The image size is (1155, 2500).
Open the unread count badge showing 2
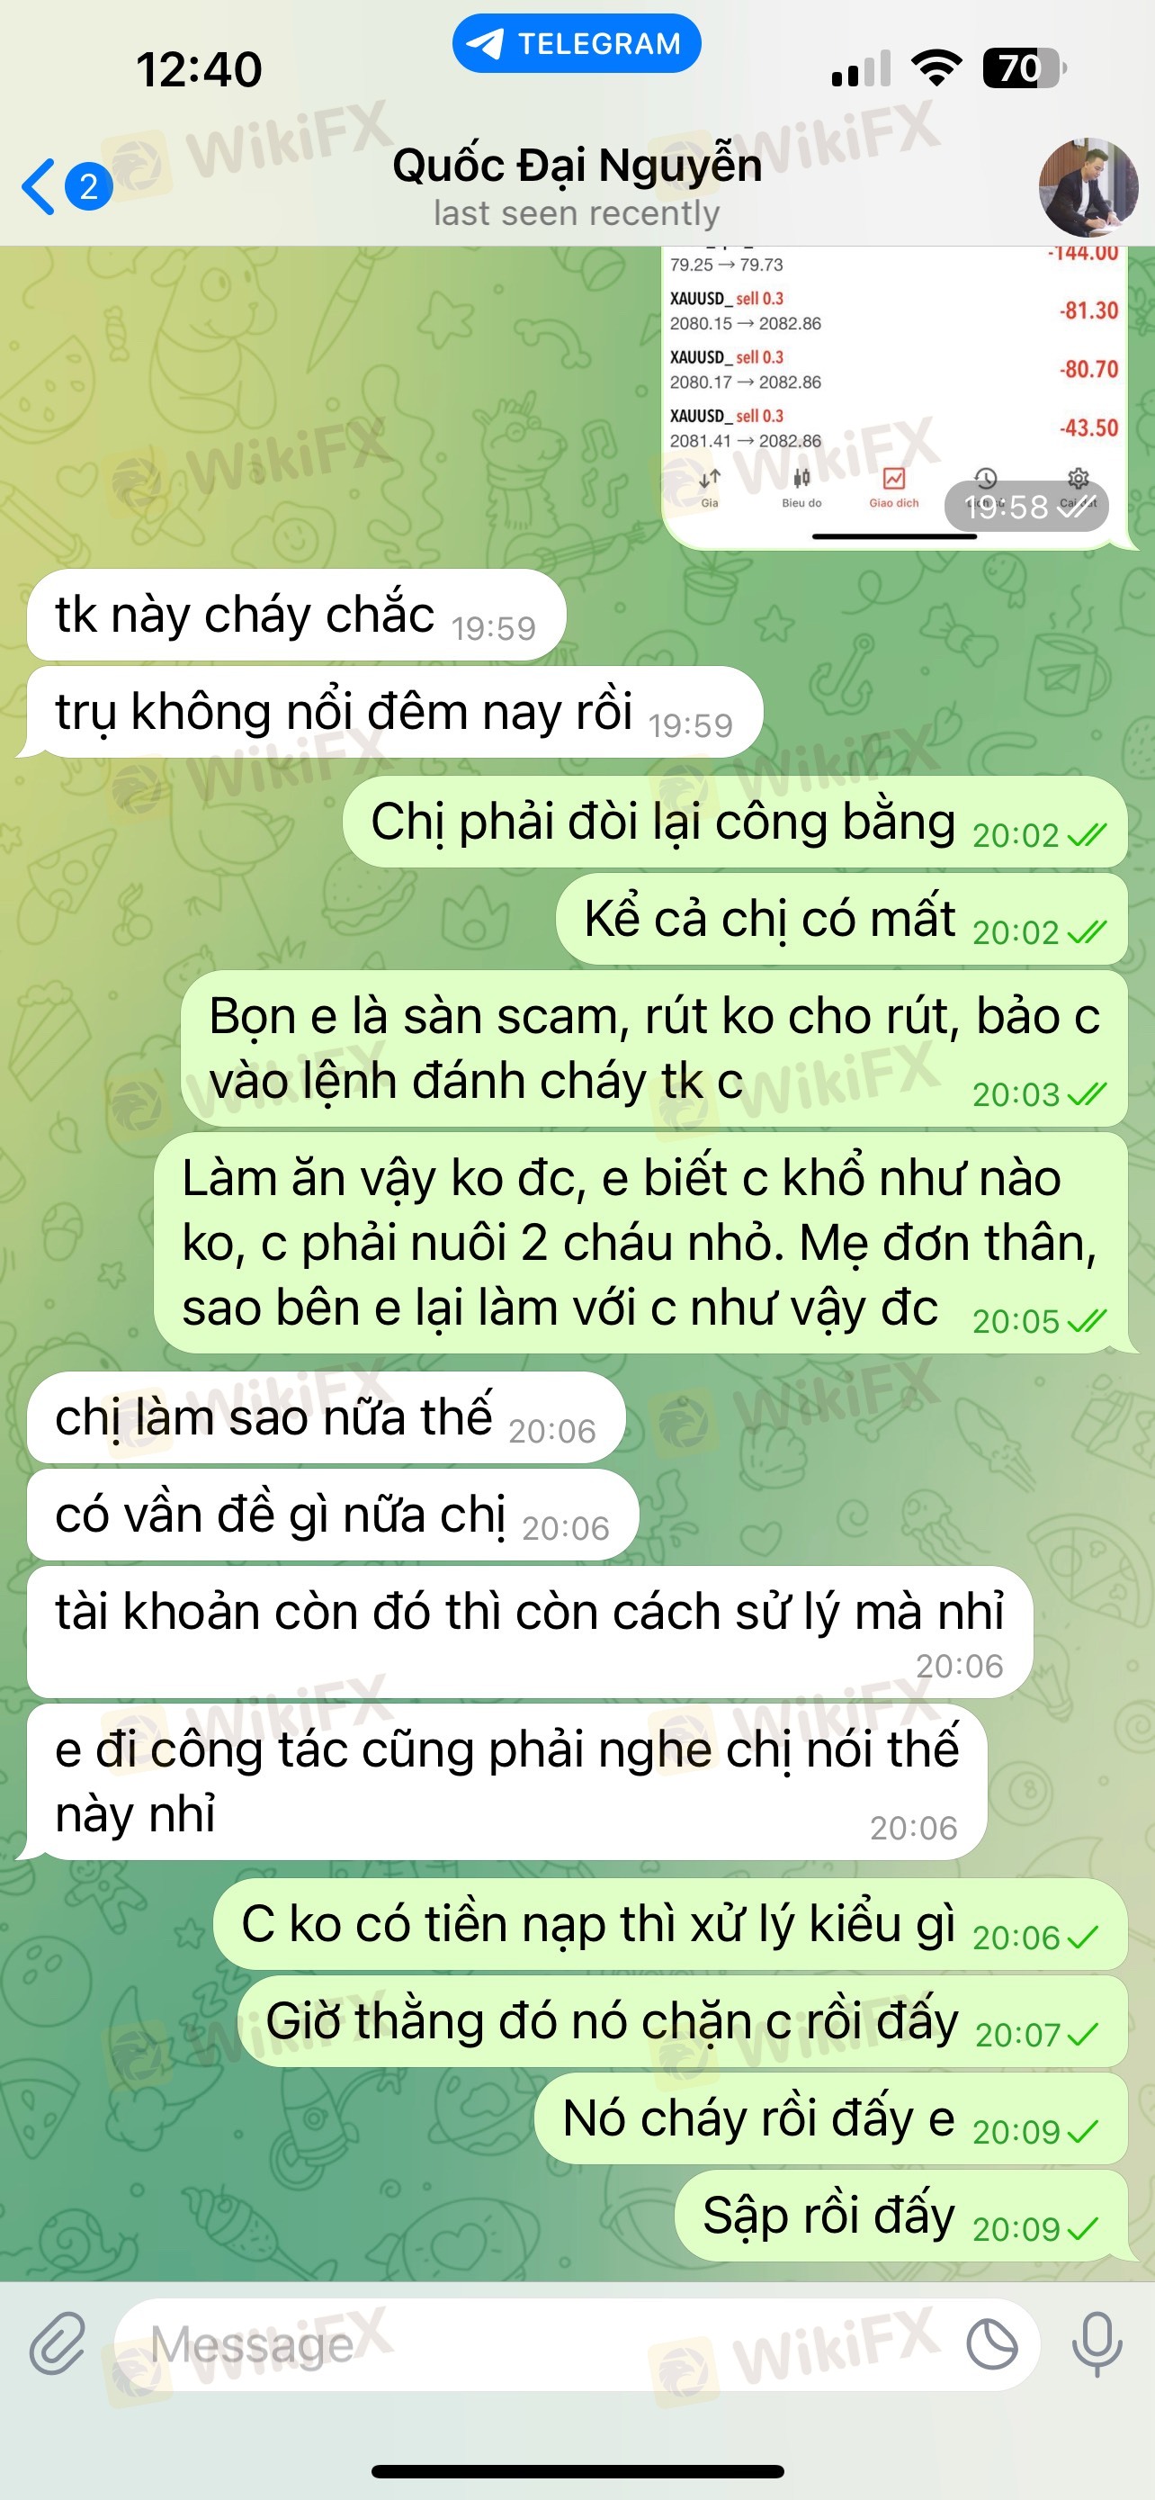[89, 186]
